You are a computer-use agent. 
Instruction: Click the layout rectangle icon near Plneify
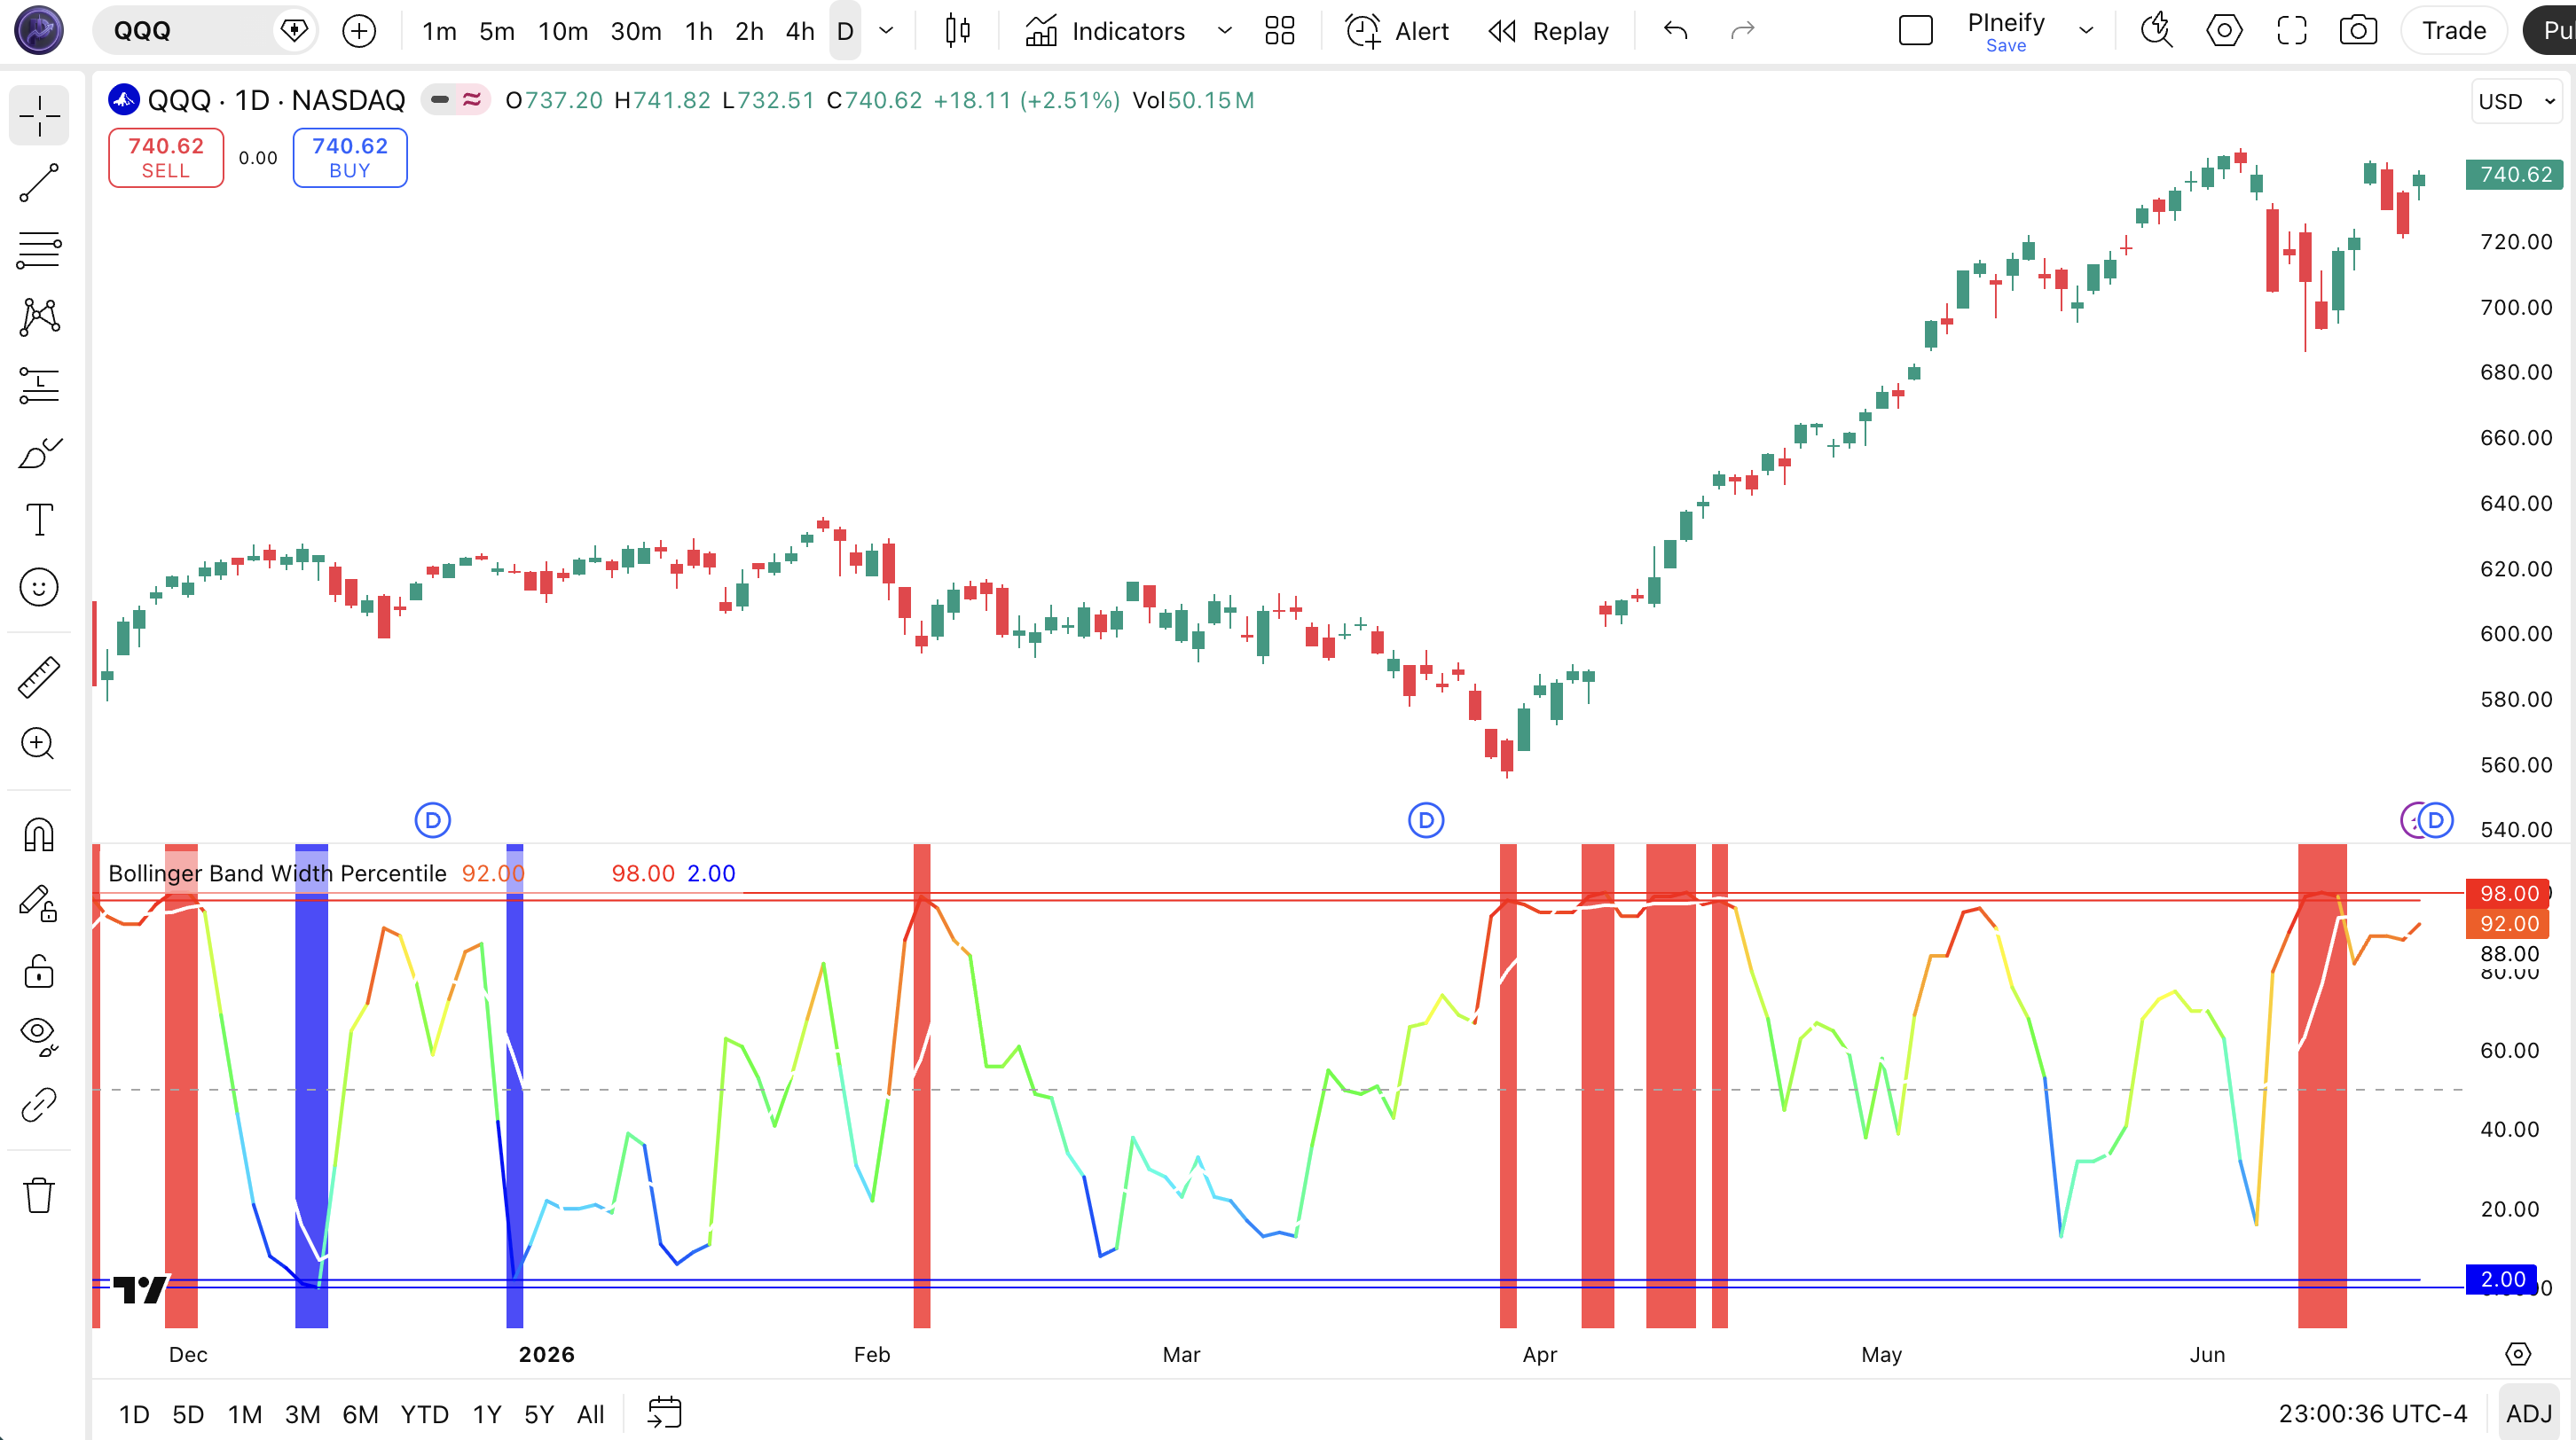1915,31
